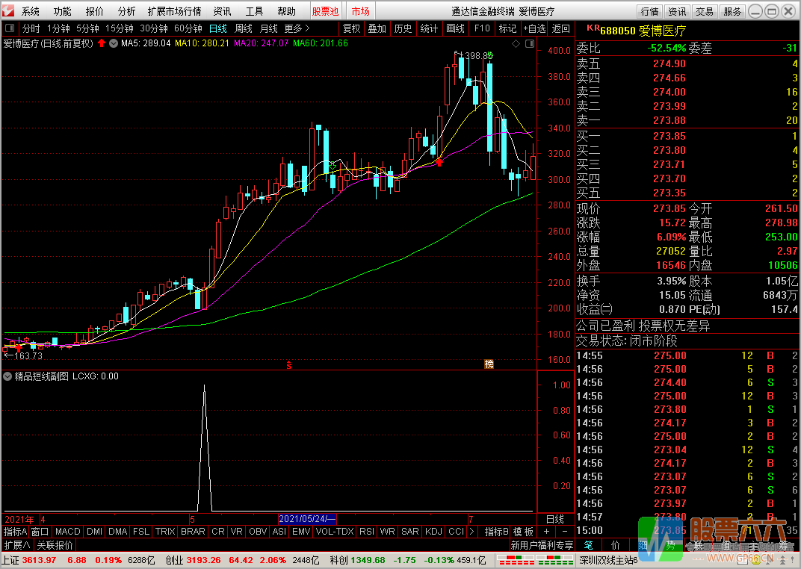Click the green circled arrow marker on the chart
The width and height of the screenshot is (801, 569).
pyautogui.click(x=333, y=166)
